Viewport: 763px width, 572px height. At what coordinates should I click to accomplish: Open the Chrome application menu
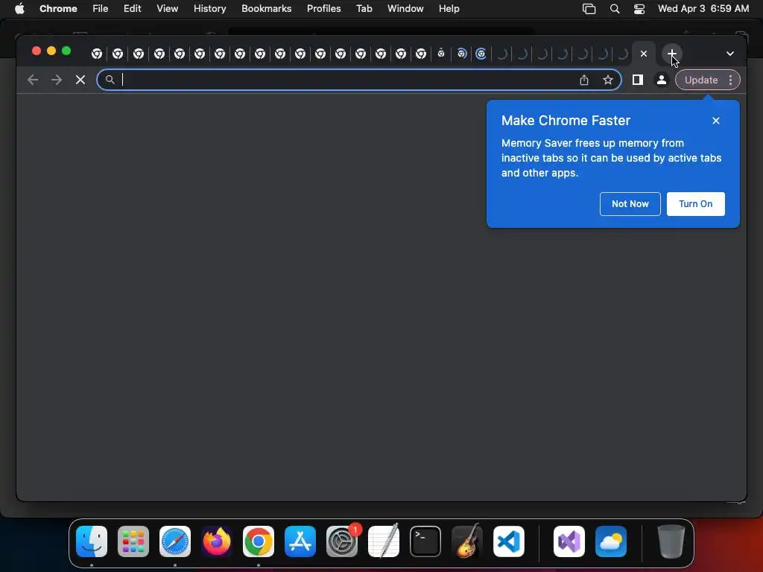(58, 9)
